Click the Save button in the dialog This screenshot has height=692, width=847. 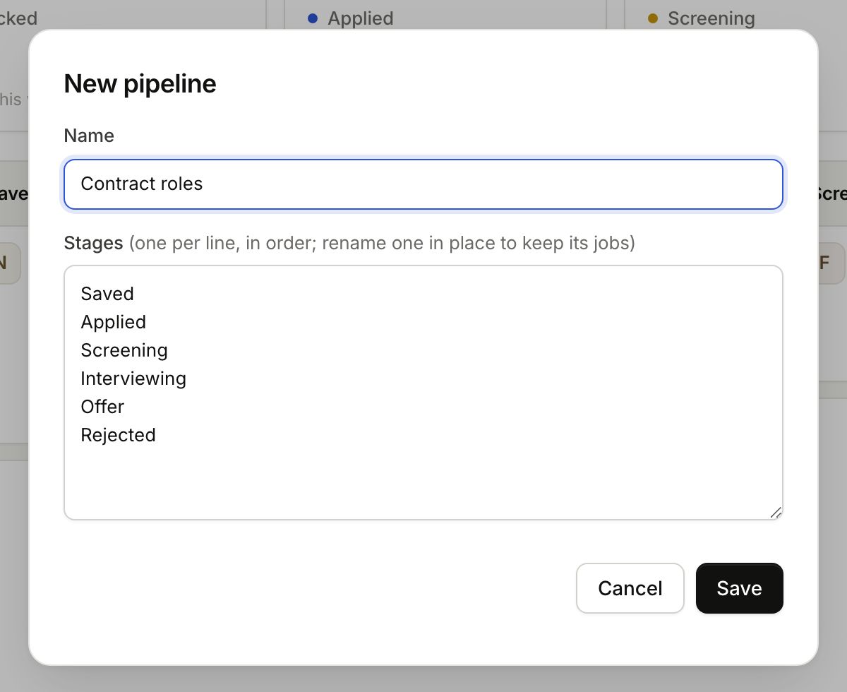pyautogui.click(x=739, y=588)
